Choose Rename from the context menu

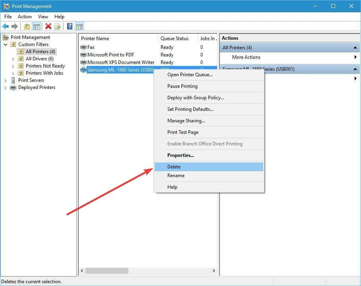click(209, 176)
